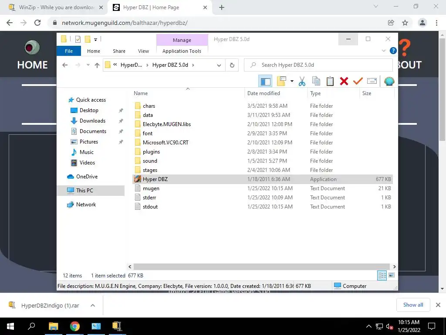Viewport: 446px width, 335px height.
Task: Select Quick access in navigation pane
Action: tap(91, 100)
